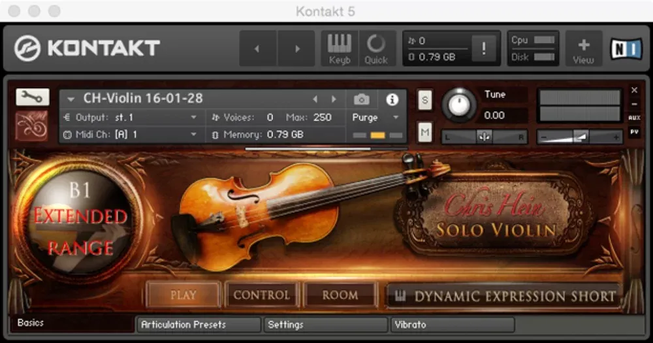This screenshot has width=653, height=343.
Task: Select the Settings tab
Action: [326, 324]
